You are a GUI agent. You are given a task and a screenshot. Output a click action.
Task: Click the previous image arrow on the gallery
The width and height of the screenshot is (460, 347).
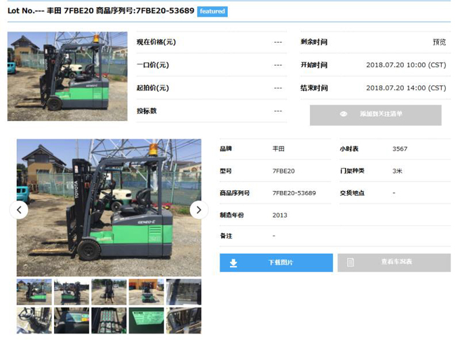point(20,210)
